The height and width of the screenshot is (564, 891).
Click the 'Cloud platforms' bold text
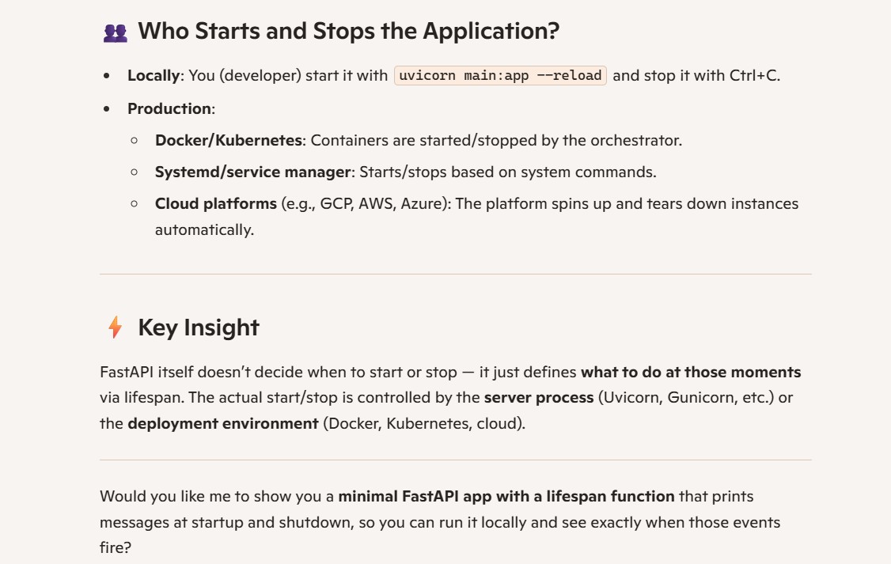216,203
